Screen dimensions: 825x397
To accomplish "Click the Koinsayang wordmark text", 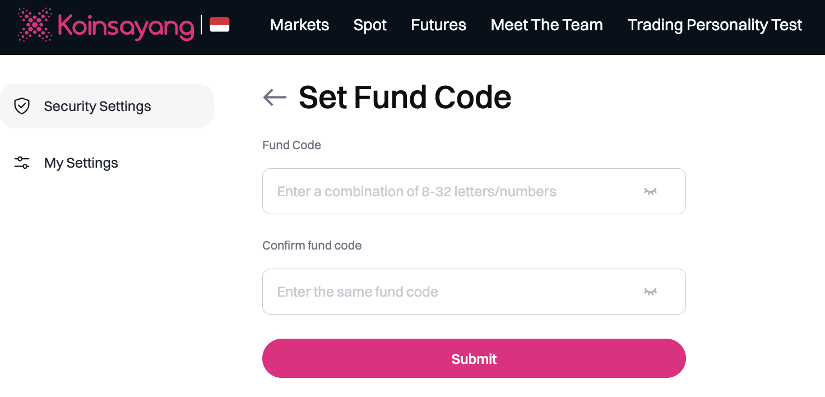I will 126,26.
